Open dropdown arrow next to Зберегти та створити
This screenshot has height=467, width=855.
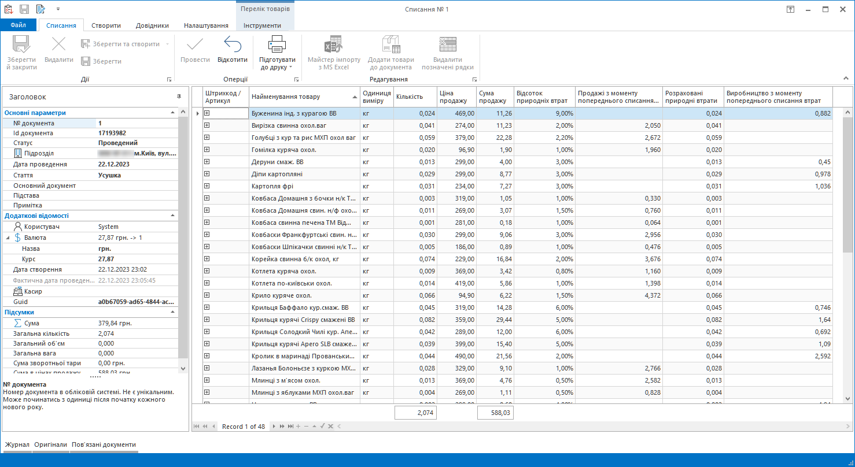coord(168,44)
